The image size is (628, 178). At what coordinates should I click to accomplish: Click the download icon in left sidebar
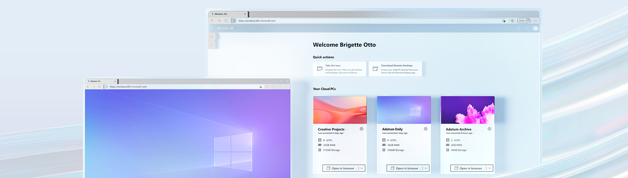tap(211, 45)
